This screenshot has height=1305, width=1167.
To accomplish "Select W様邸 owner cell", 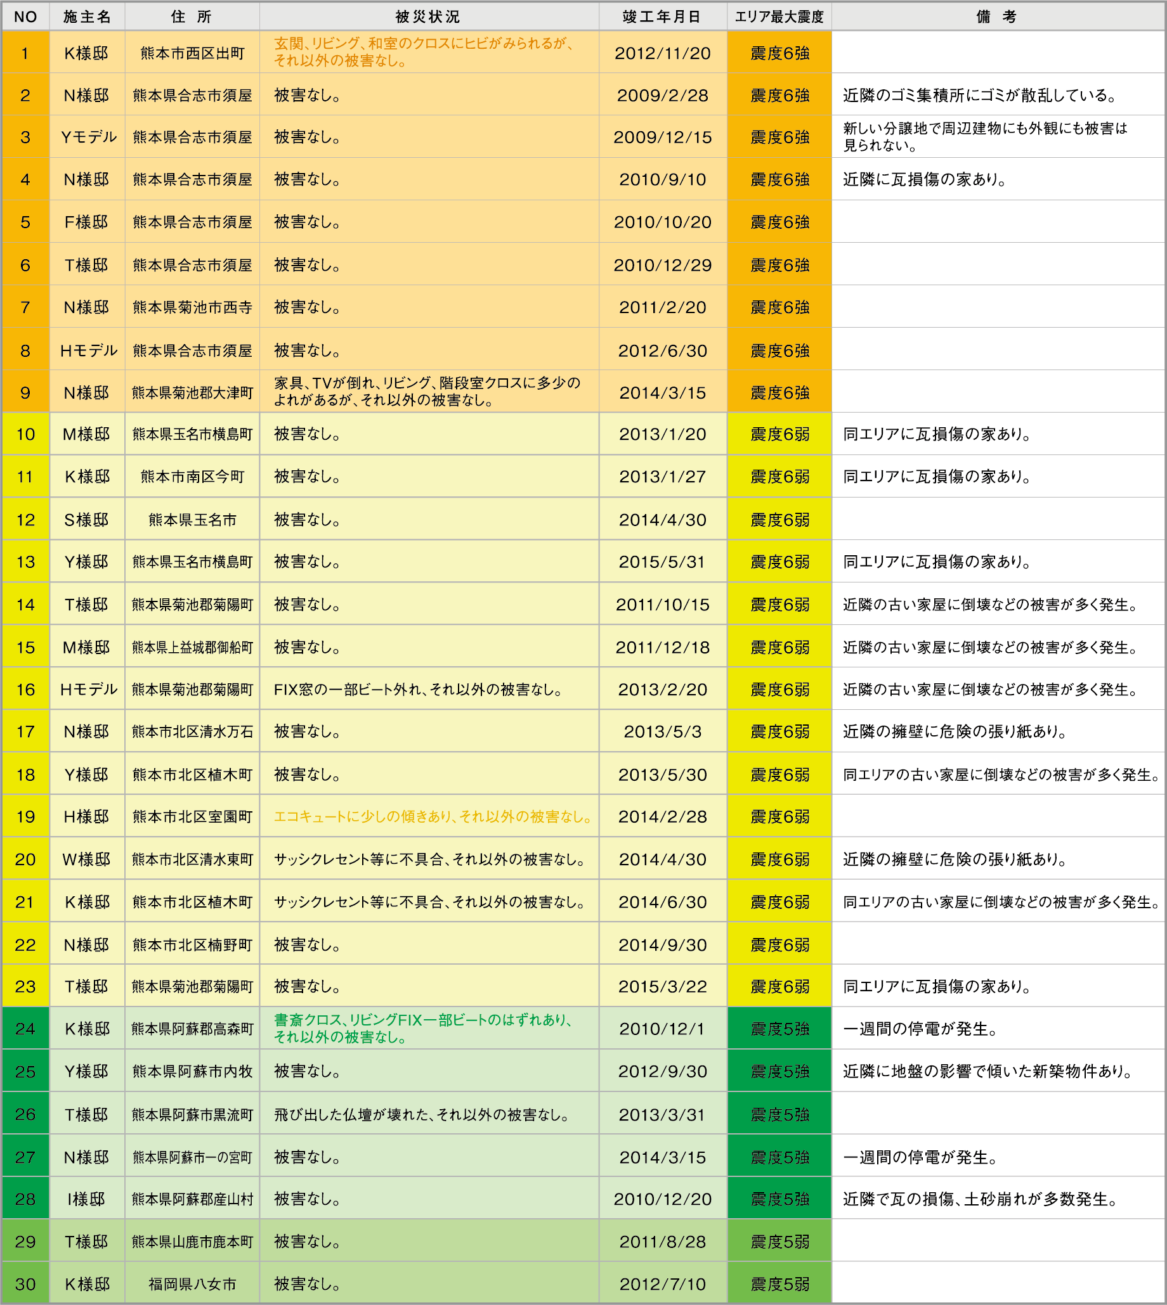I will [x=88, y=859].
